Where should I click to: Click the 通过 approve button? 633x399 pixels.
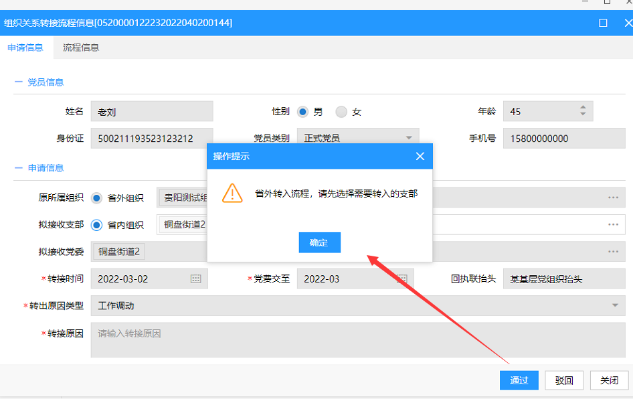click(519, 380)
